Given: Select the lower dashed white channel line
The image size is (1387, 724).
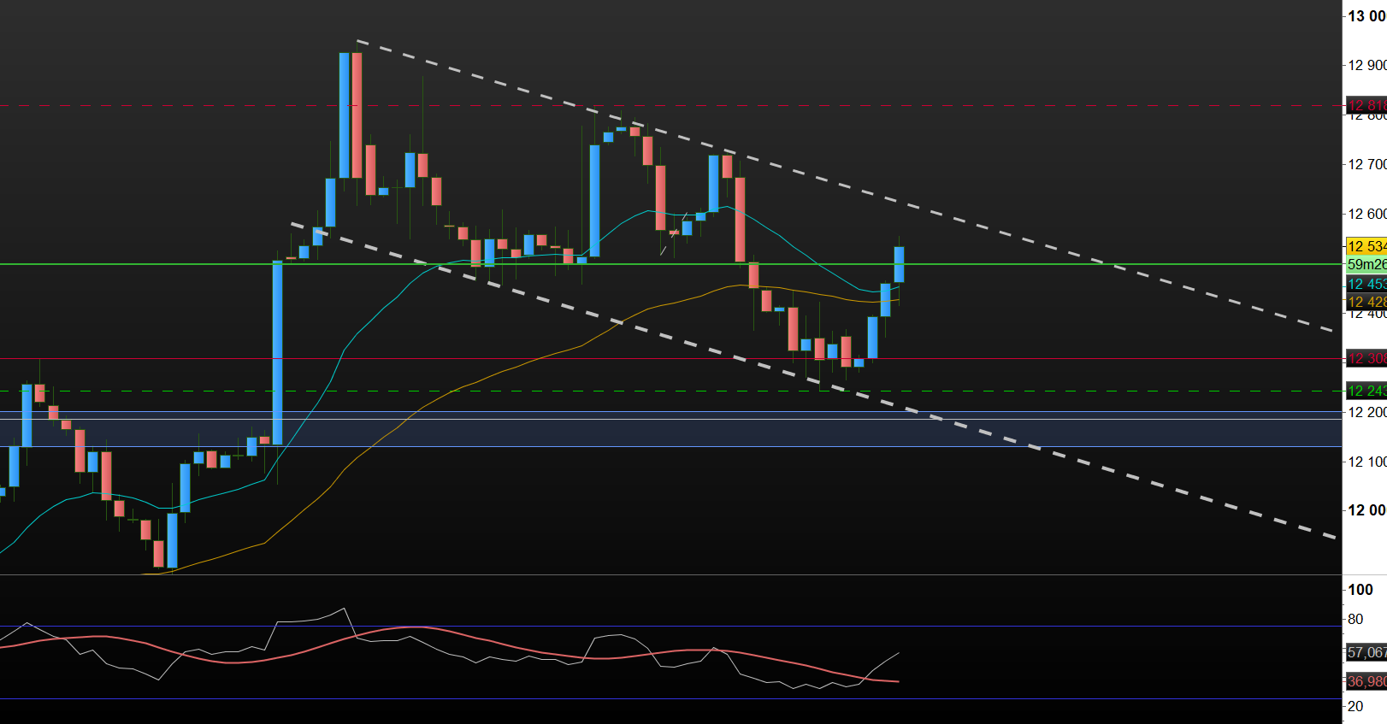Looking at the screenshot, I should (x=812, y=380).
